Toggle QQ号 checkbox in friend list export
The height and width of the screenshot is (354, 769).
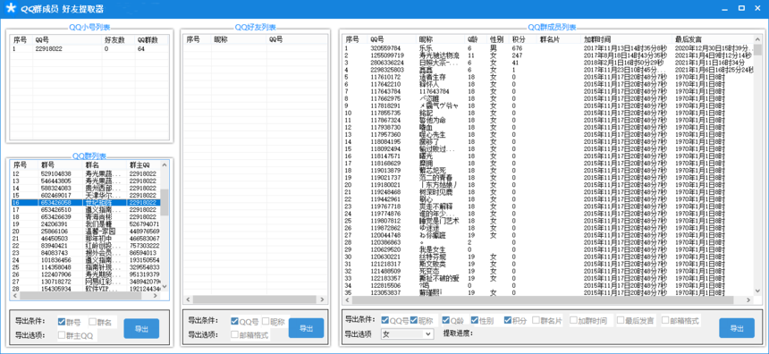point(235,321)
